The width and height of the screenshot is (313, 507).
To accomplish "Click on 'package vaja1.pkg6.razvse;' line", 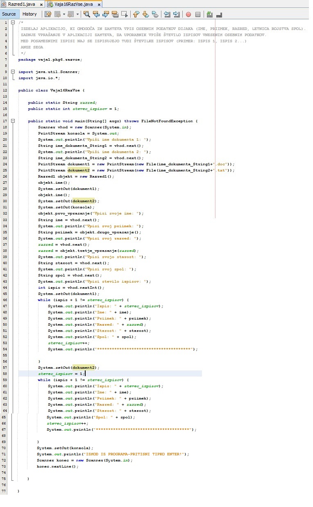I will click(50, 59).
